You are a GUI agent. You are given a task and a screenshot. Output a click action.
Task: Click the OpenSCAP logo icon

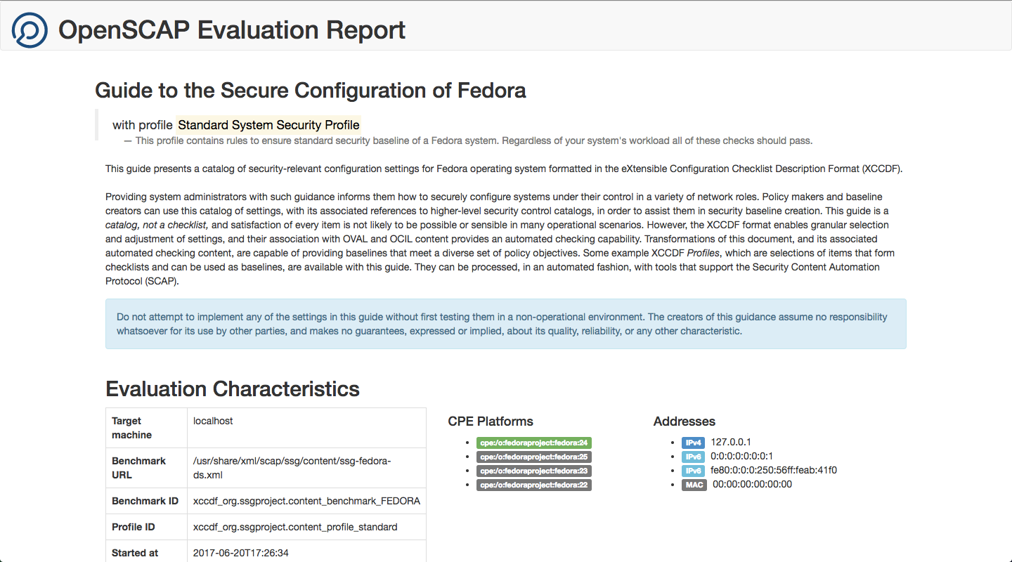[30, 30]
